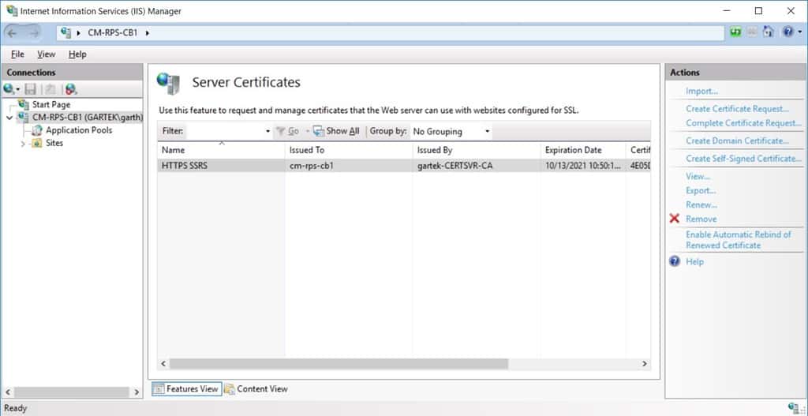Open the Go button dropdown arrow

click(x=307, y=132)
